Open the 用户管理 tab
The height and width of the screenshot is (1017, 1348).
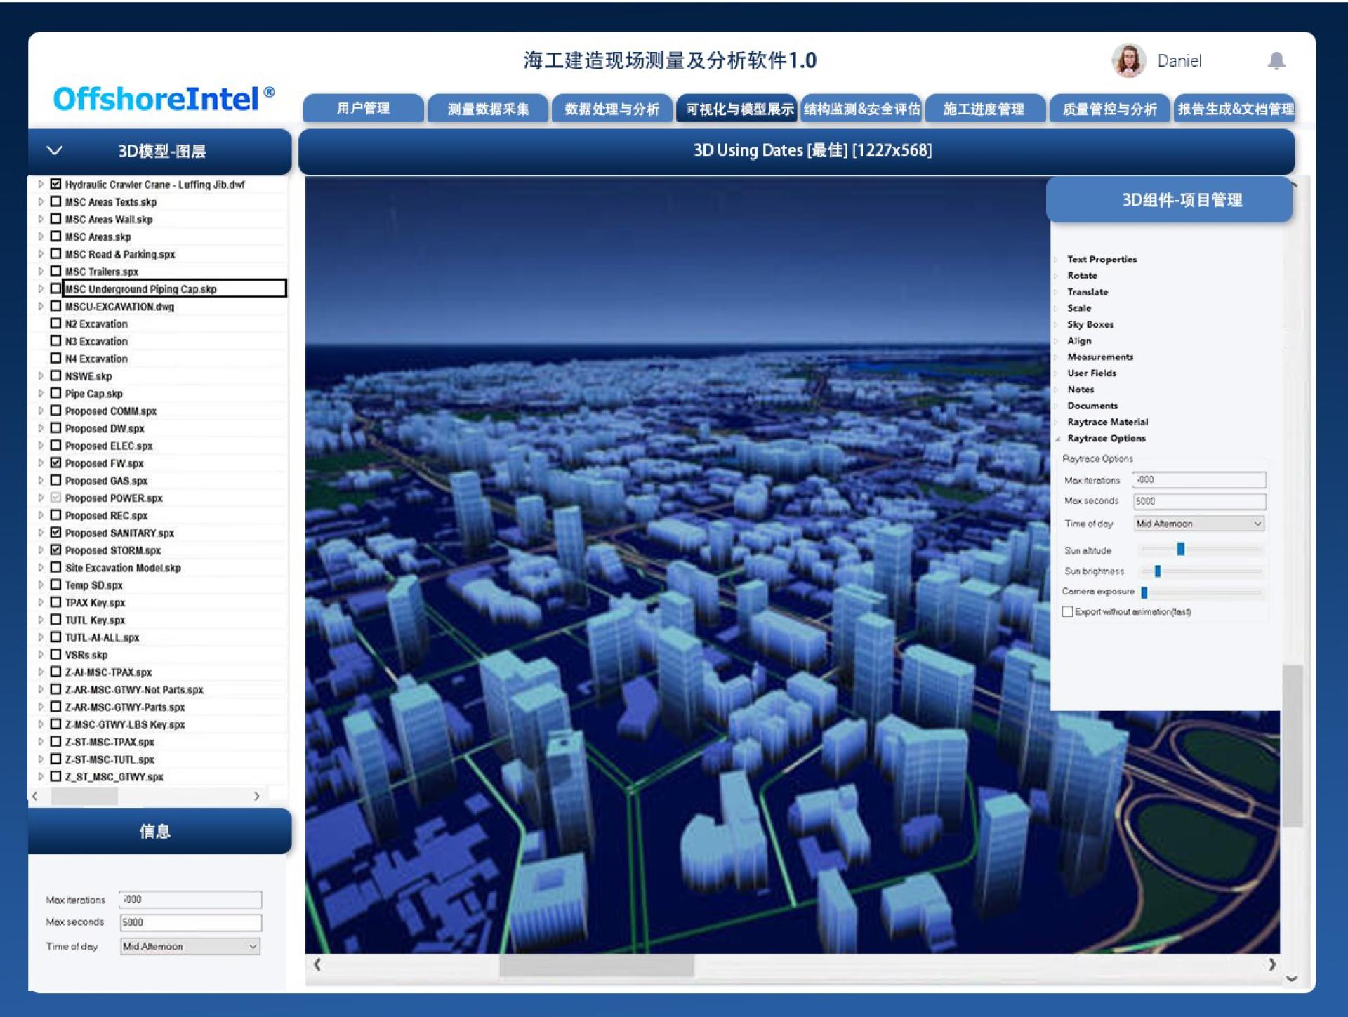pyautogui.click(x=363, y=109)
